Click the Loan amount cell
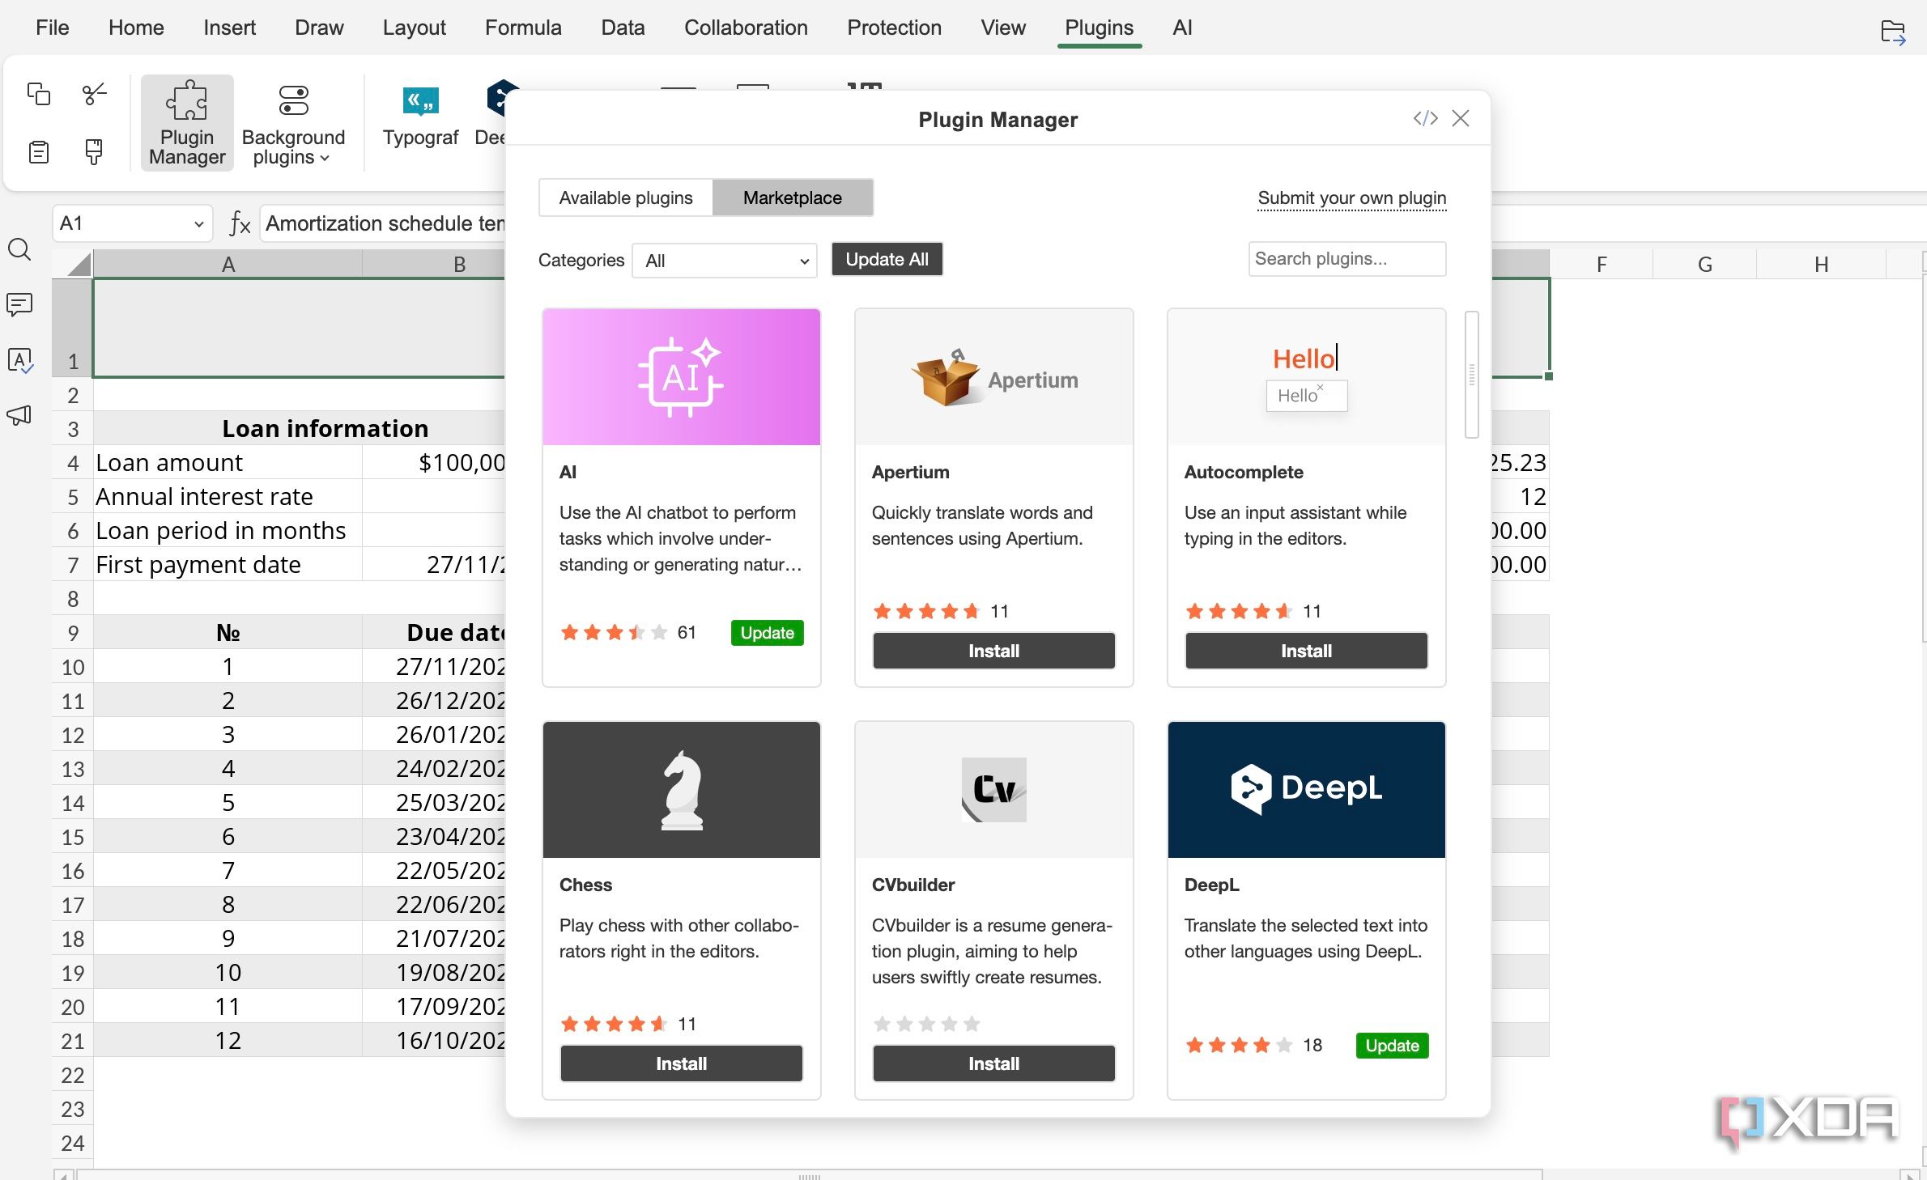1927x1180 pixels. 228,462
